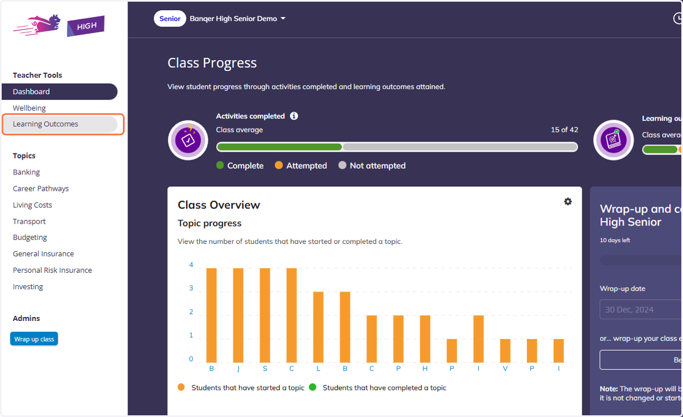Open the Banking topic
The height and width of the screenshot is (417, 683).
coord(26,172)
